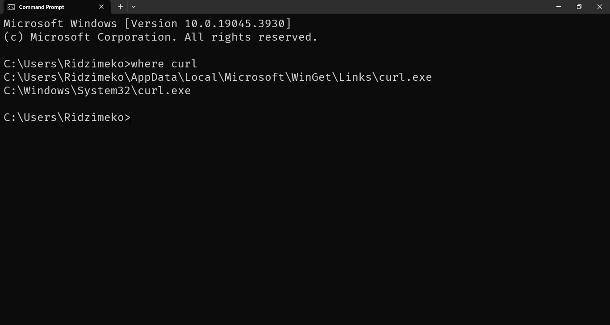Click 'AppData' in the first curl path
610x325 pixels.
click(x=154, y=77)
